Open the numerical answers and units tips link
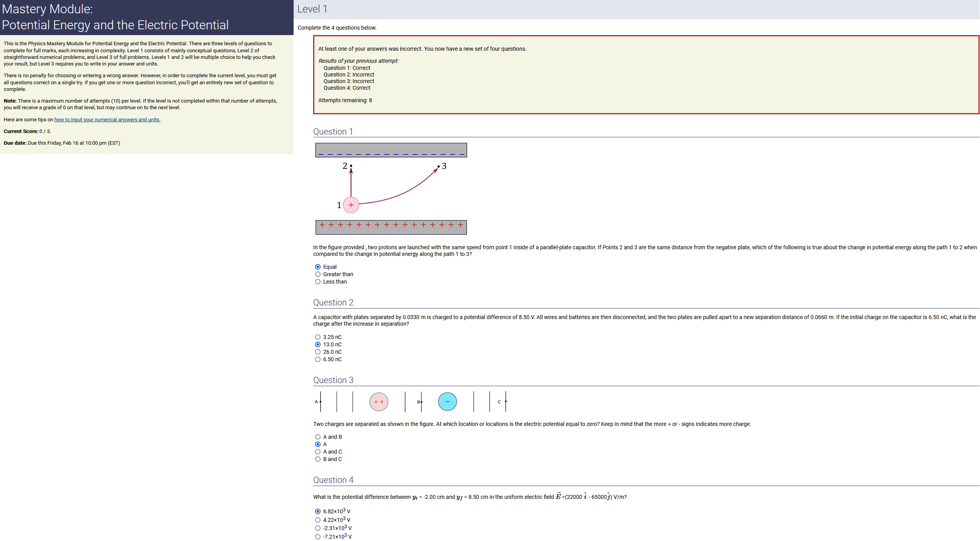Screen dimensions: 980x541 tap(107, 120)
